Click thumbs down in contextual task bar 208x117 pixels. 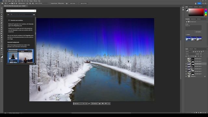(x=103, y=103)
